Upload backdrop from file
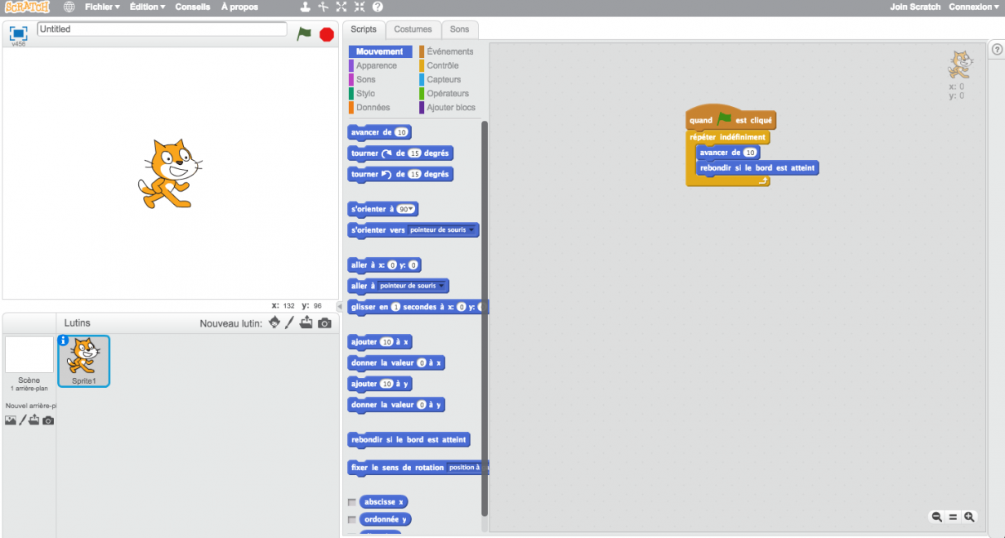The image size is (1005, 538). point(35,420)
